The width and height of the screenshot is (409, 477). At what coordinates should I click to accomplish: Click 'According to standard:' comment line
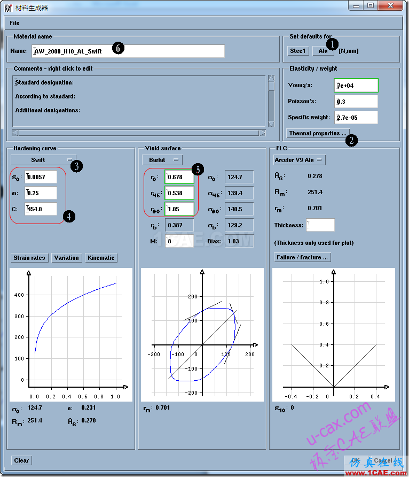click(45, 96)
